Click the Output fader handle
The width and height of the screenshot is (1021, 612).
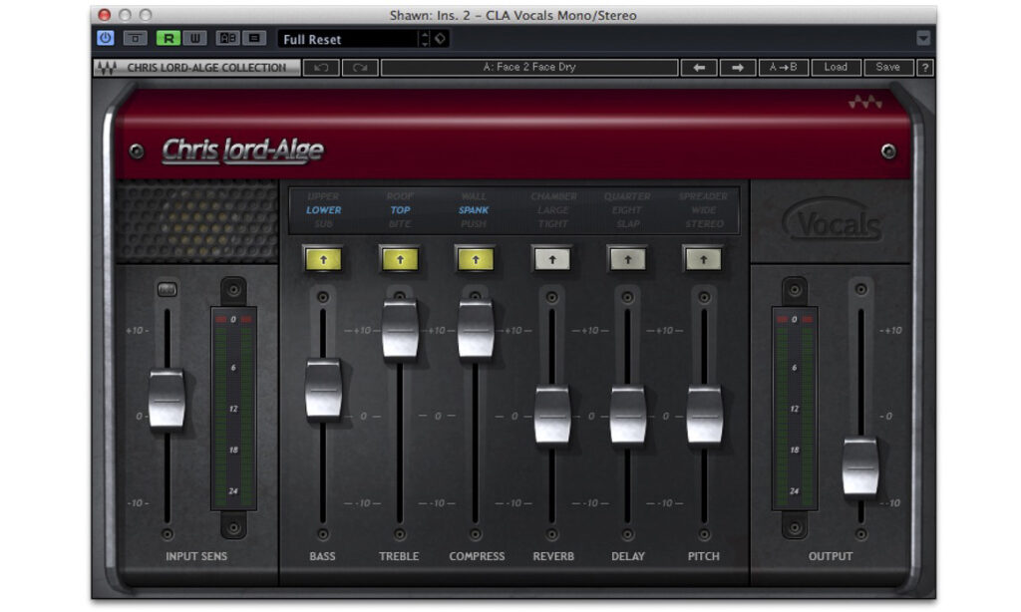coord(860,466)
